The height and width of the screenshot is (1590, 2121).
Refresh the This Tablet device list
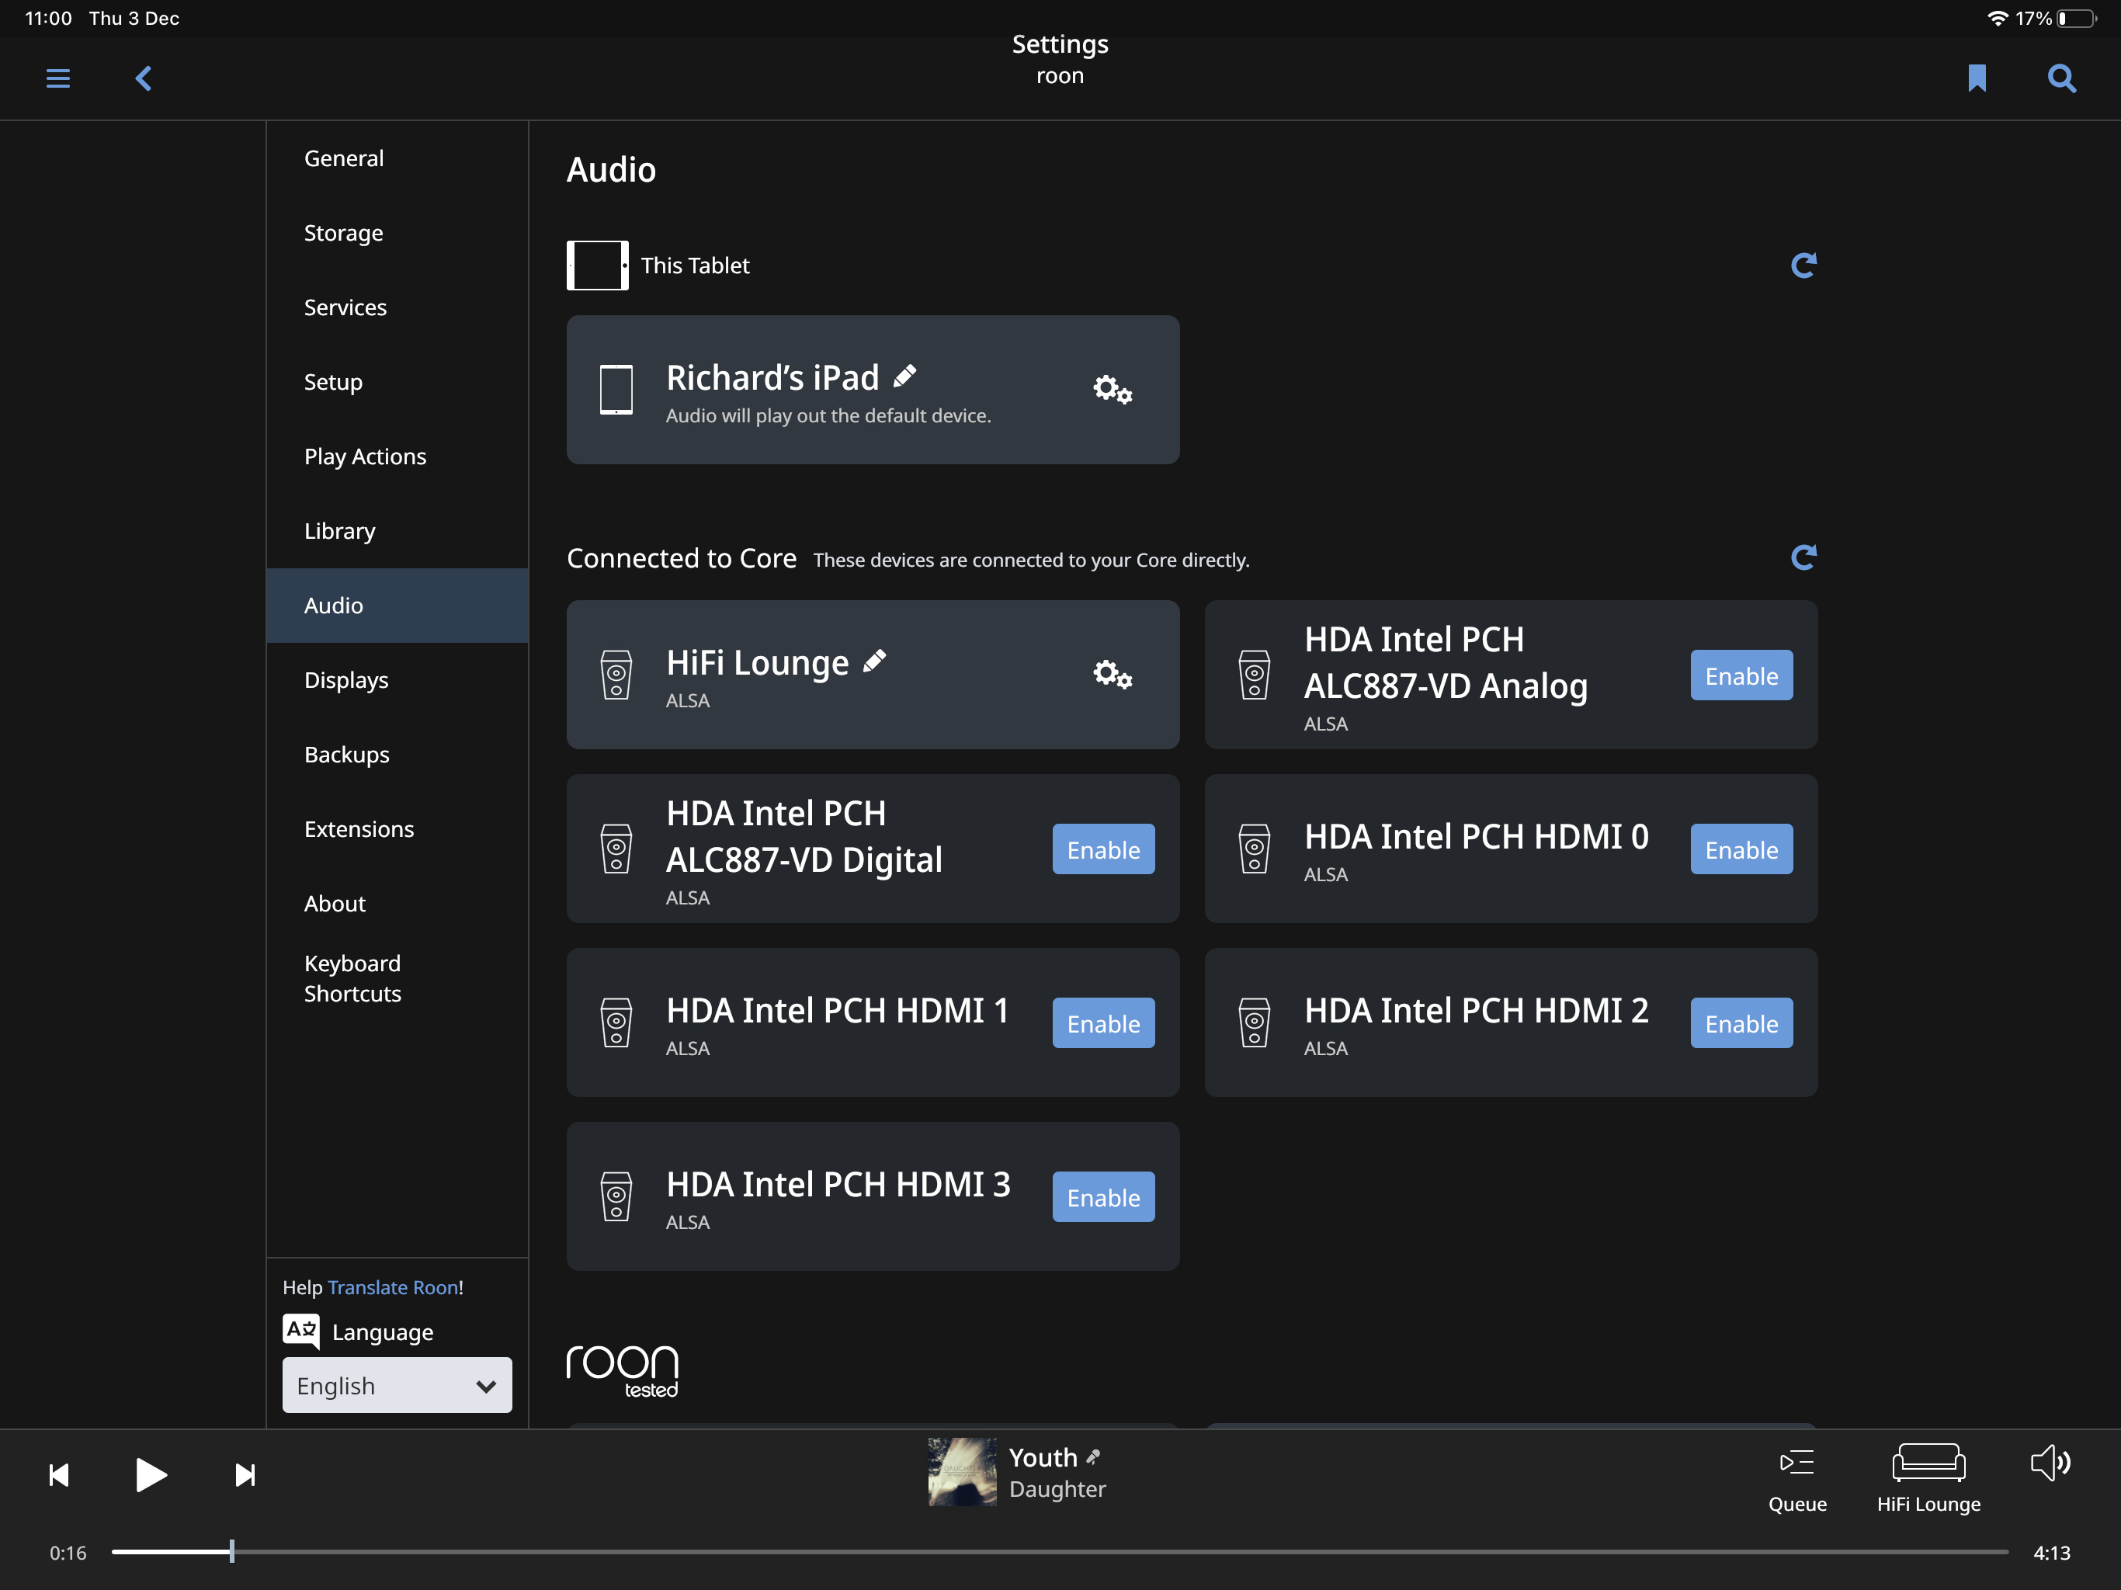click(x=1803, y=266)
